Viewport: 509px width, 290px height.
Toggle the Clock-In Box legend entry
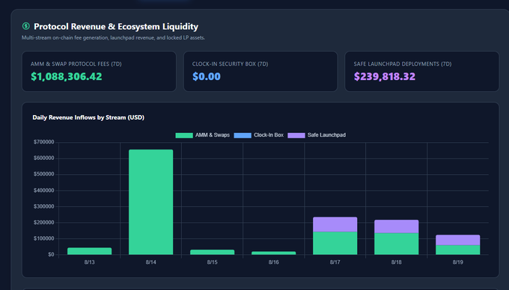point(259,135)
